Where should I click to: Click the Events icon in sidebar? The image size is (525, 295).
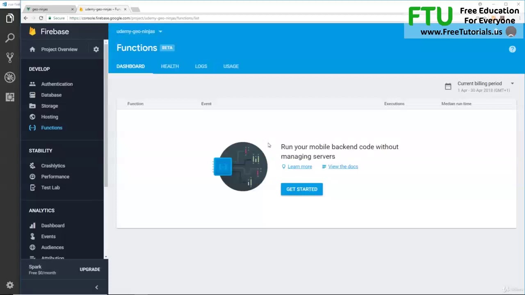tap(32, 236)
